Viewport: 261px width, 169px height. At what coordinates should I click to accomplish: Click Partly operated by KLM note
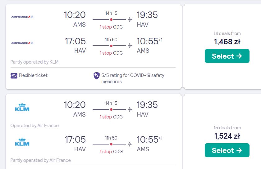coord(34,62)
